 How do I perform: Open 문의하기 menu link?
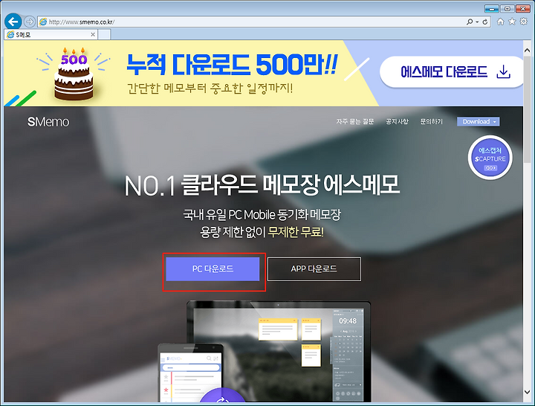431,121
